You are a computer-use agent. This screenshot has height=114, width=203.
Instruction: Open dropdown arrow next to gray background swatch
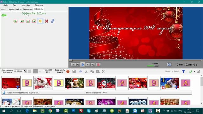40,71
